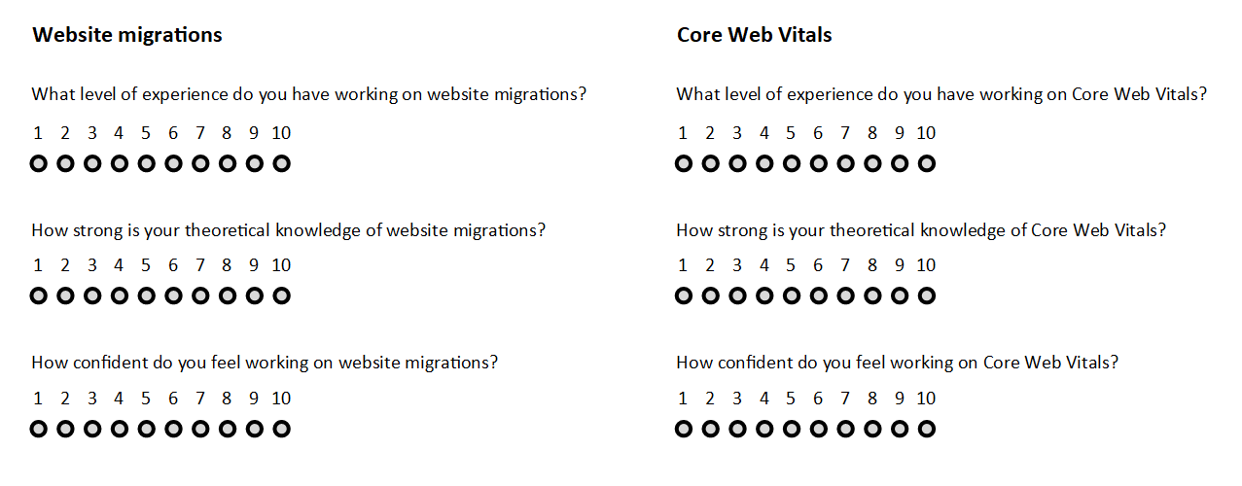Pick 6 for Core Web Vitals theoretical knowledge
This screenshot has width=1242, height=486.
[818, 296]
